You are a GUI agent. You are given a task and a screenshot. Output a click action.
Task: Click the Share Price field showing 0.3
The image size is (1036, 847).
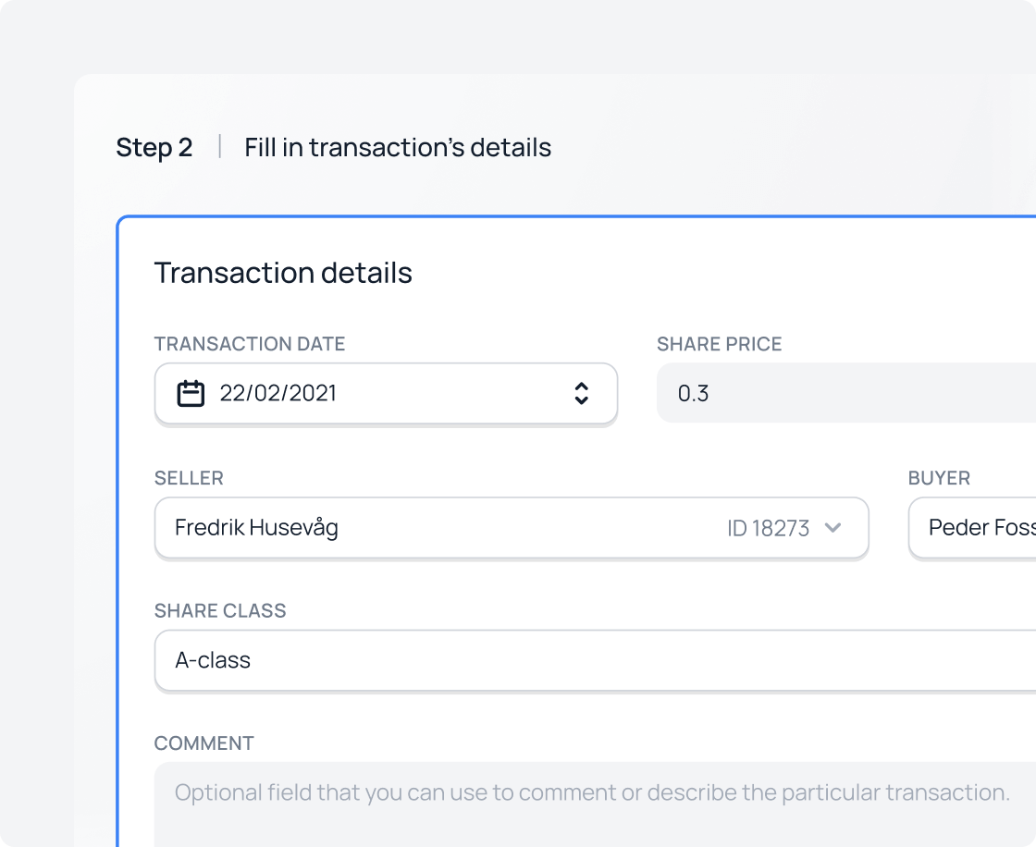click(x=846, y=393)
